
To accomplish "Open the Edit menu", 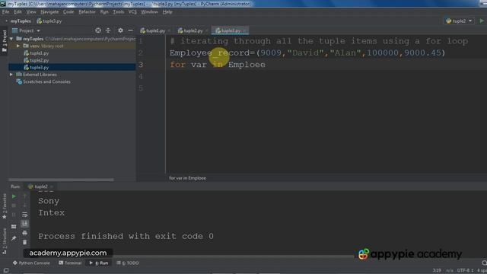I will 18,12.
